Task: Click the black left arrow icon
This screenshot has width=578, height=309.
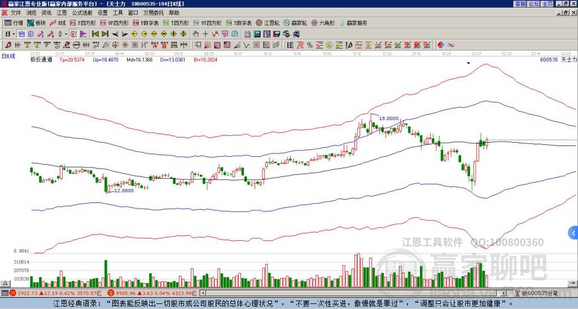Action: (115, 34)
